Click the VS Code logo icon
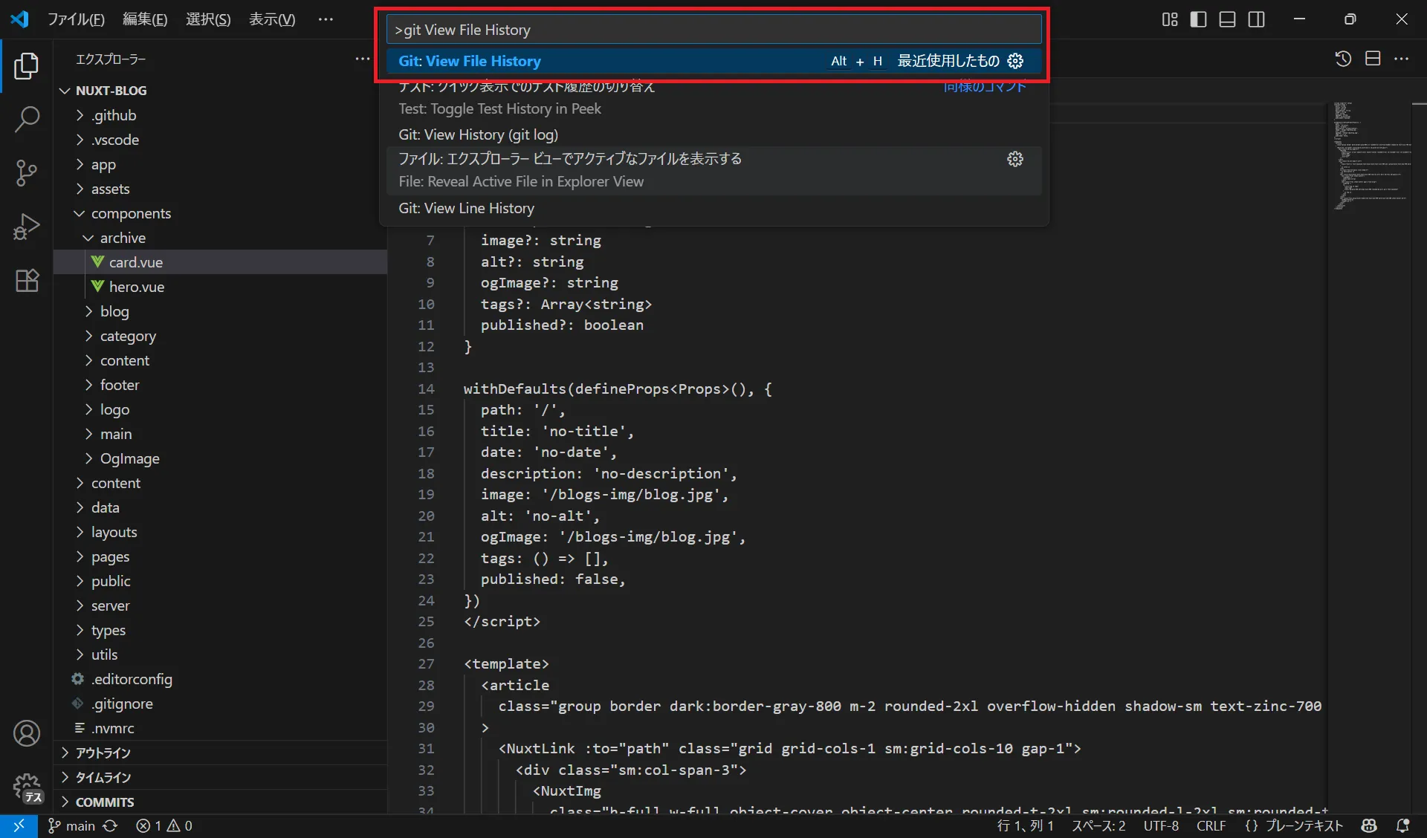This screenshot has height=838, width=1427. point(19,19)
